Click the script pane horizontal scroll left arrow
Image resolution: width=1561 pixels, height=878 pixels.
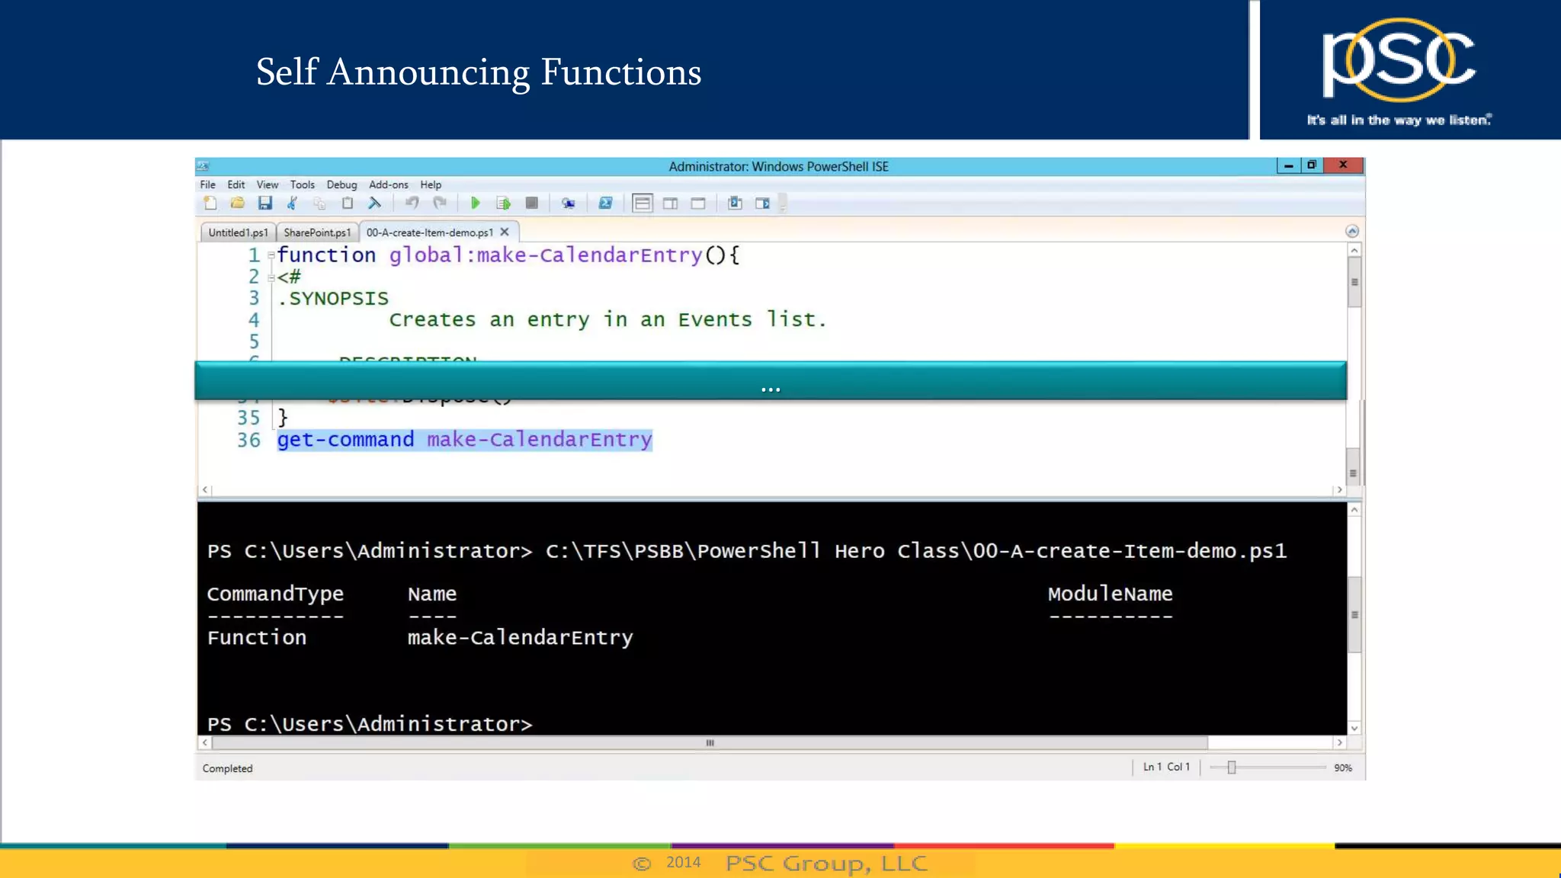pyautogui.click(x=205, y=490)
